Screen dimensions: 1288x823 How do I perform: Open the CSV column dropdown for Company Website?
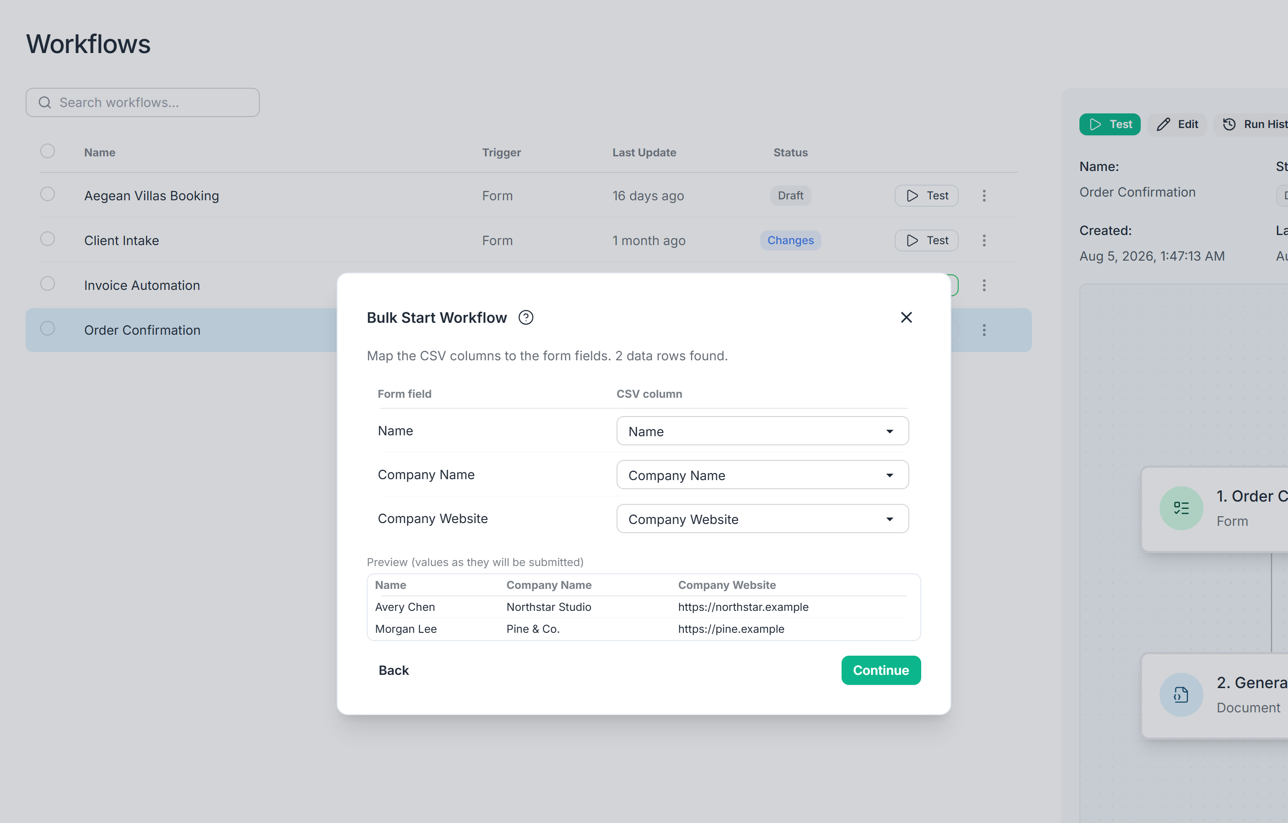pos(762,519)
